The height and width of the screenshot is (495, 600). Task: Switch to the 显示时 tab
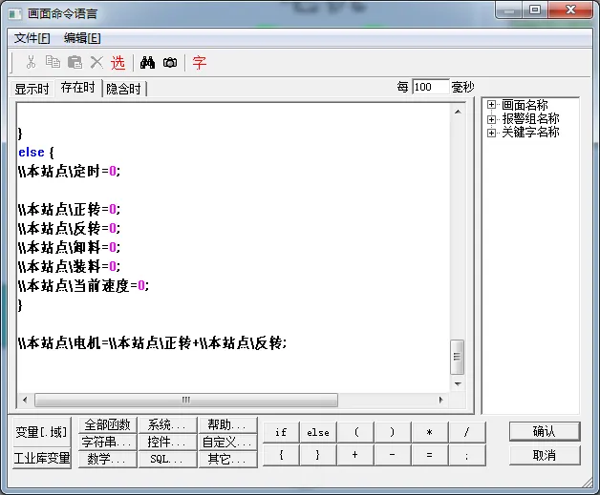(32, 89)
